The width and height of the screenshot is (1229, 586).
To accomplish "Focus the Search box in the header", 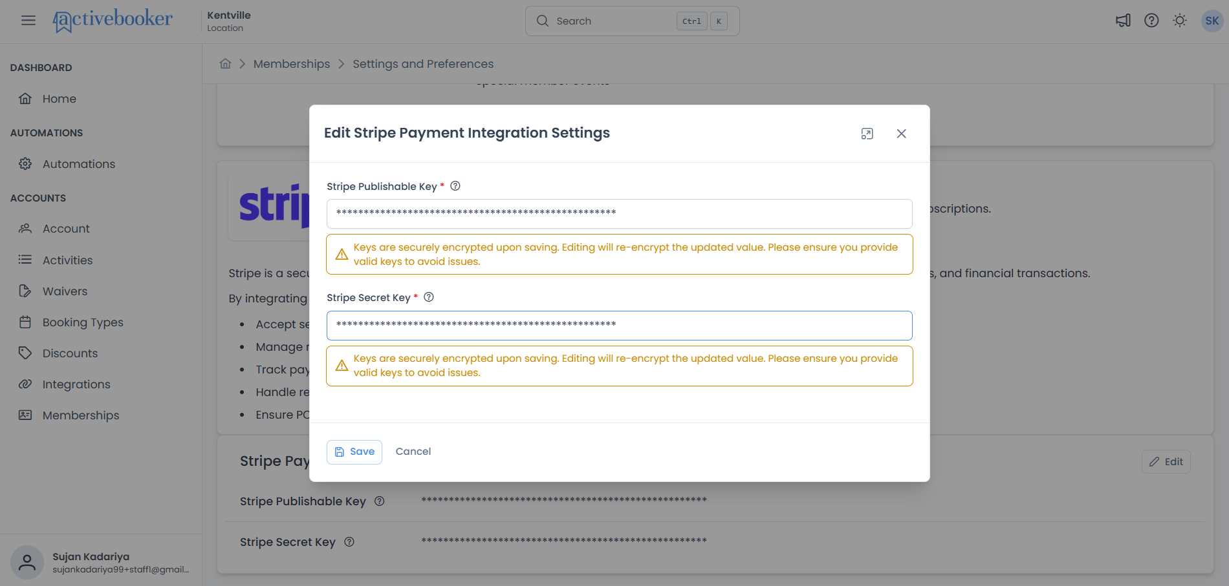I will tap(632, 21).
